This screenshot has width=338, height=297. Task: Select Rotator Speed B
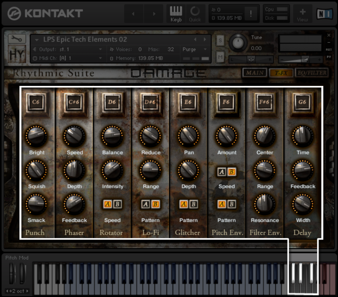pos(117,204)
